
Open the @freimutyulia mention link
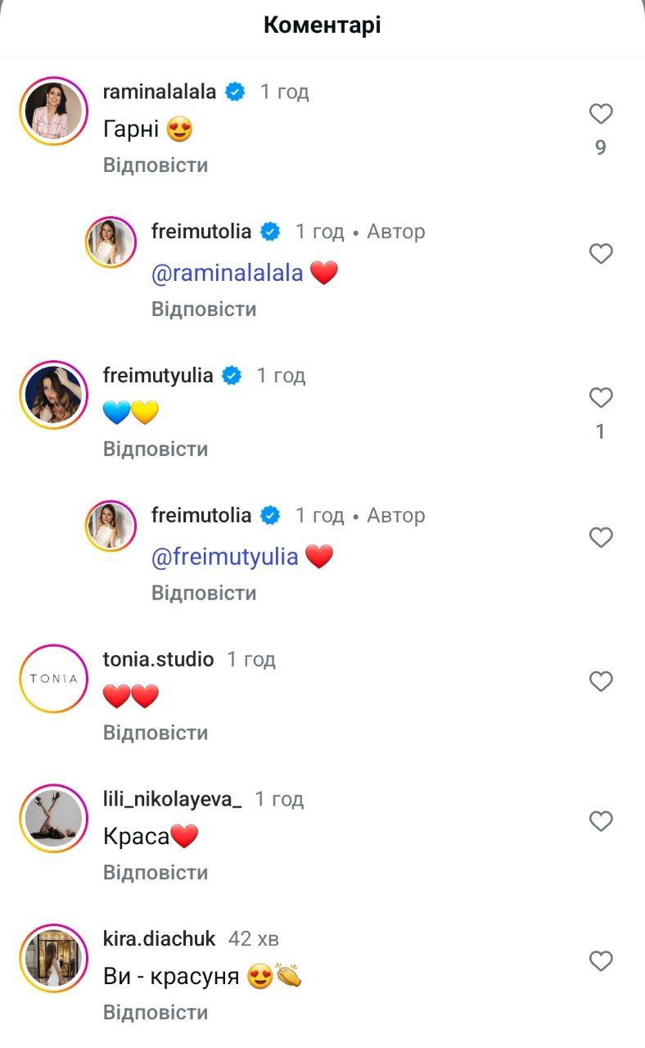tap(225, 558)
